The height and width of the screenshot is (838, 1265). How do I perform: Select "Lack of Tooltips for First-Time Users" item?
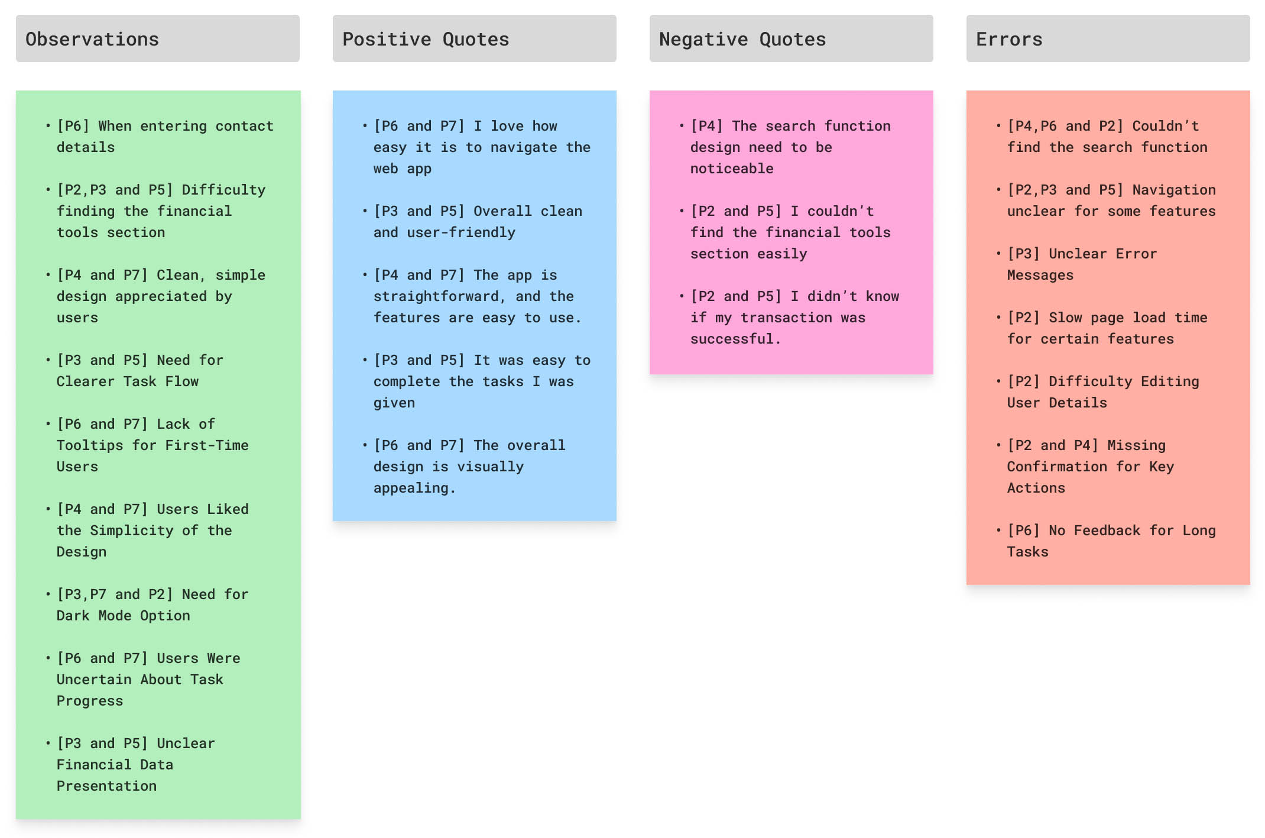click(x=153, y=445)
